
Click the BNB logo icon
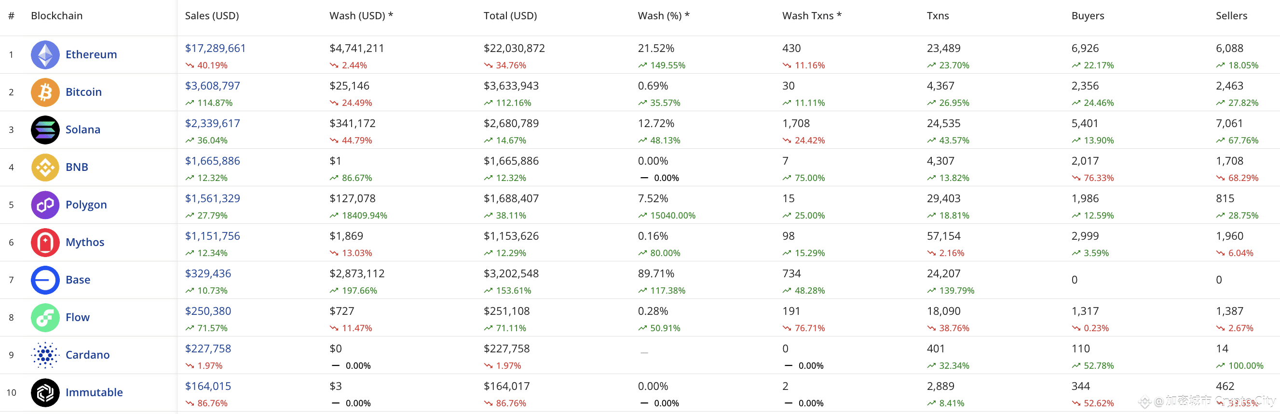(x=45, y=167)
